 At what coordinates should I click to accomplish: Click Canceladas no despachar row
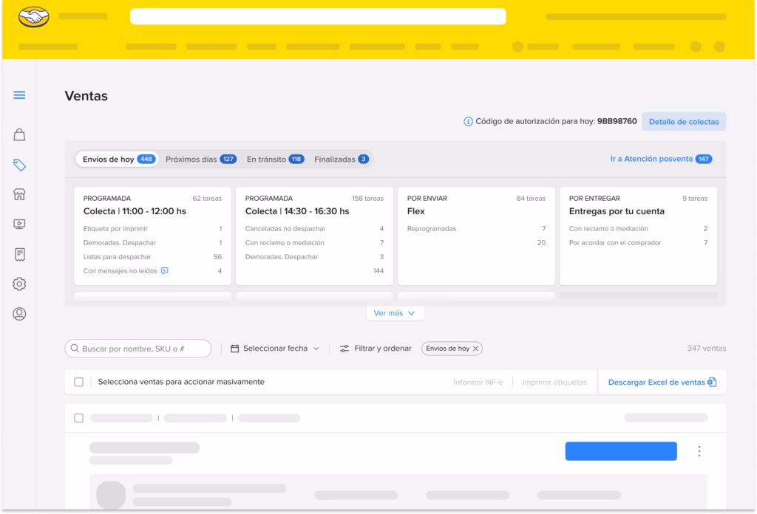pos(314,229)
